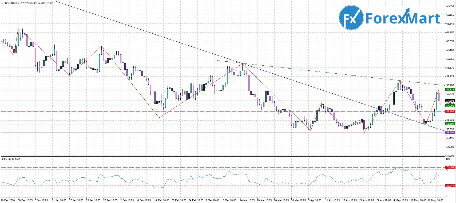Image resolution: width=456 pixels, height=203 pixels.
Task: Click the 27 Jan 10:05 time label
Action: [x=110, y=200]
